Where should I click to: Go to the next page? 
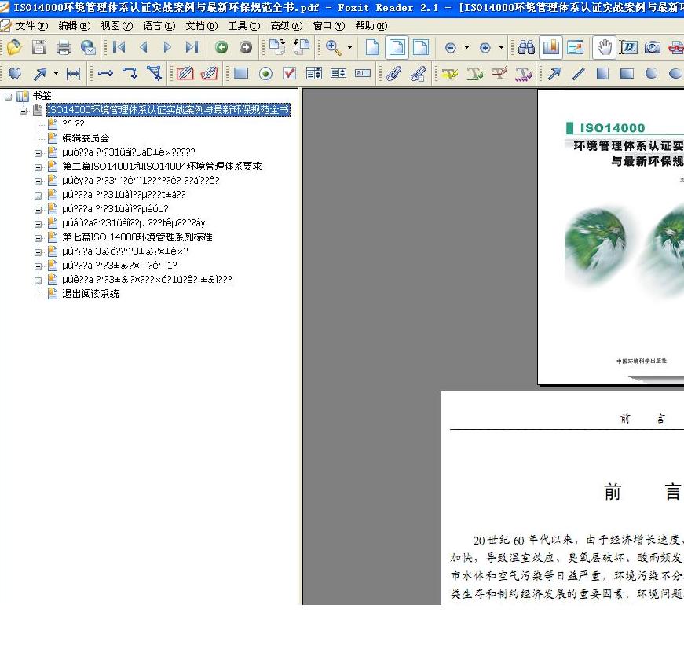click(167, 47)
